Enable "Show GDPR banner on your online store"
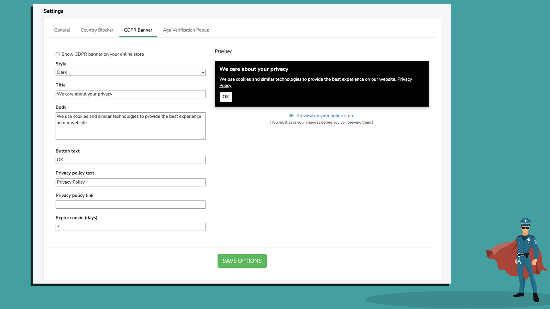 click(x=57, y=54)
